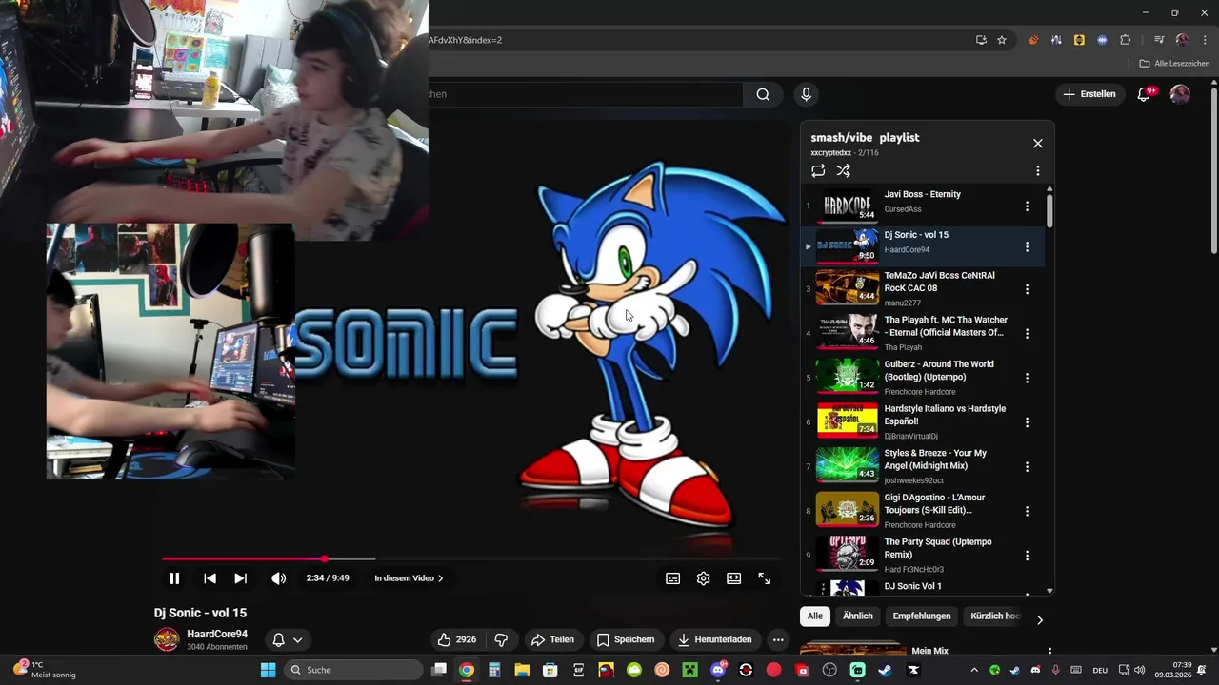Search with the magnifier button
The image size is (1219, 685).
763,94
